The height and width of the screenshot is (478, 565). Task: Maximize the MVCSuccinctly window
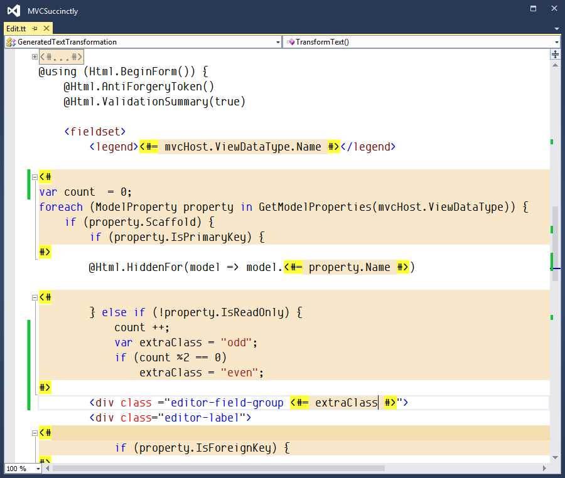[x=533, y=8]
